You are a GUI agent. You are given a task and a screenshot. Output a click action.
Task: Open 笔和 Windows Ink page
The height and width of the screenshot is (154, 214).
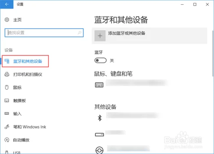(30, 127)
